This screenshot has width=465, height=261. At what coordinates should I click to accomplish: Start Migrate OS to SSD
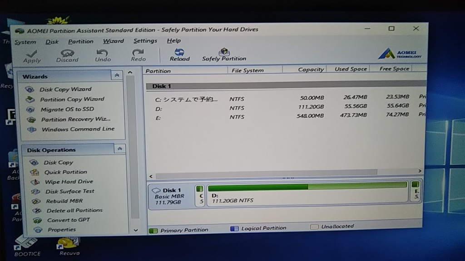click(x=67, y=109)
